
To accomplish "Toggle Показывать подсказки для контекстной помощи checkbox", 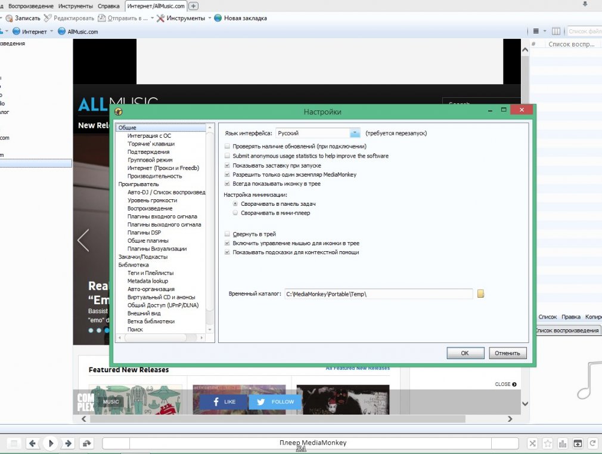I will pos(227,252).
